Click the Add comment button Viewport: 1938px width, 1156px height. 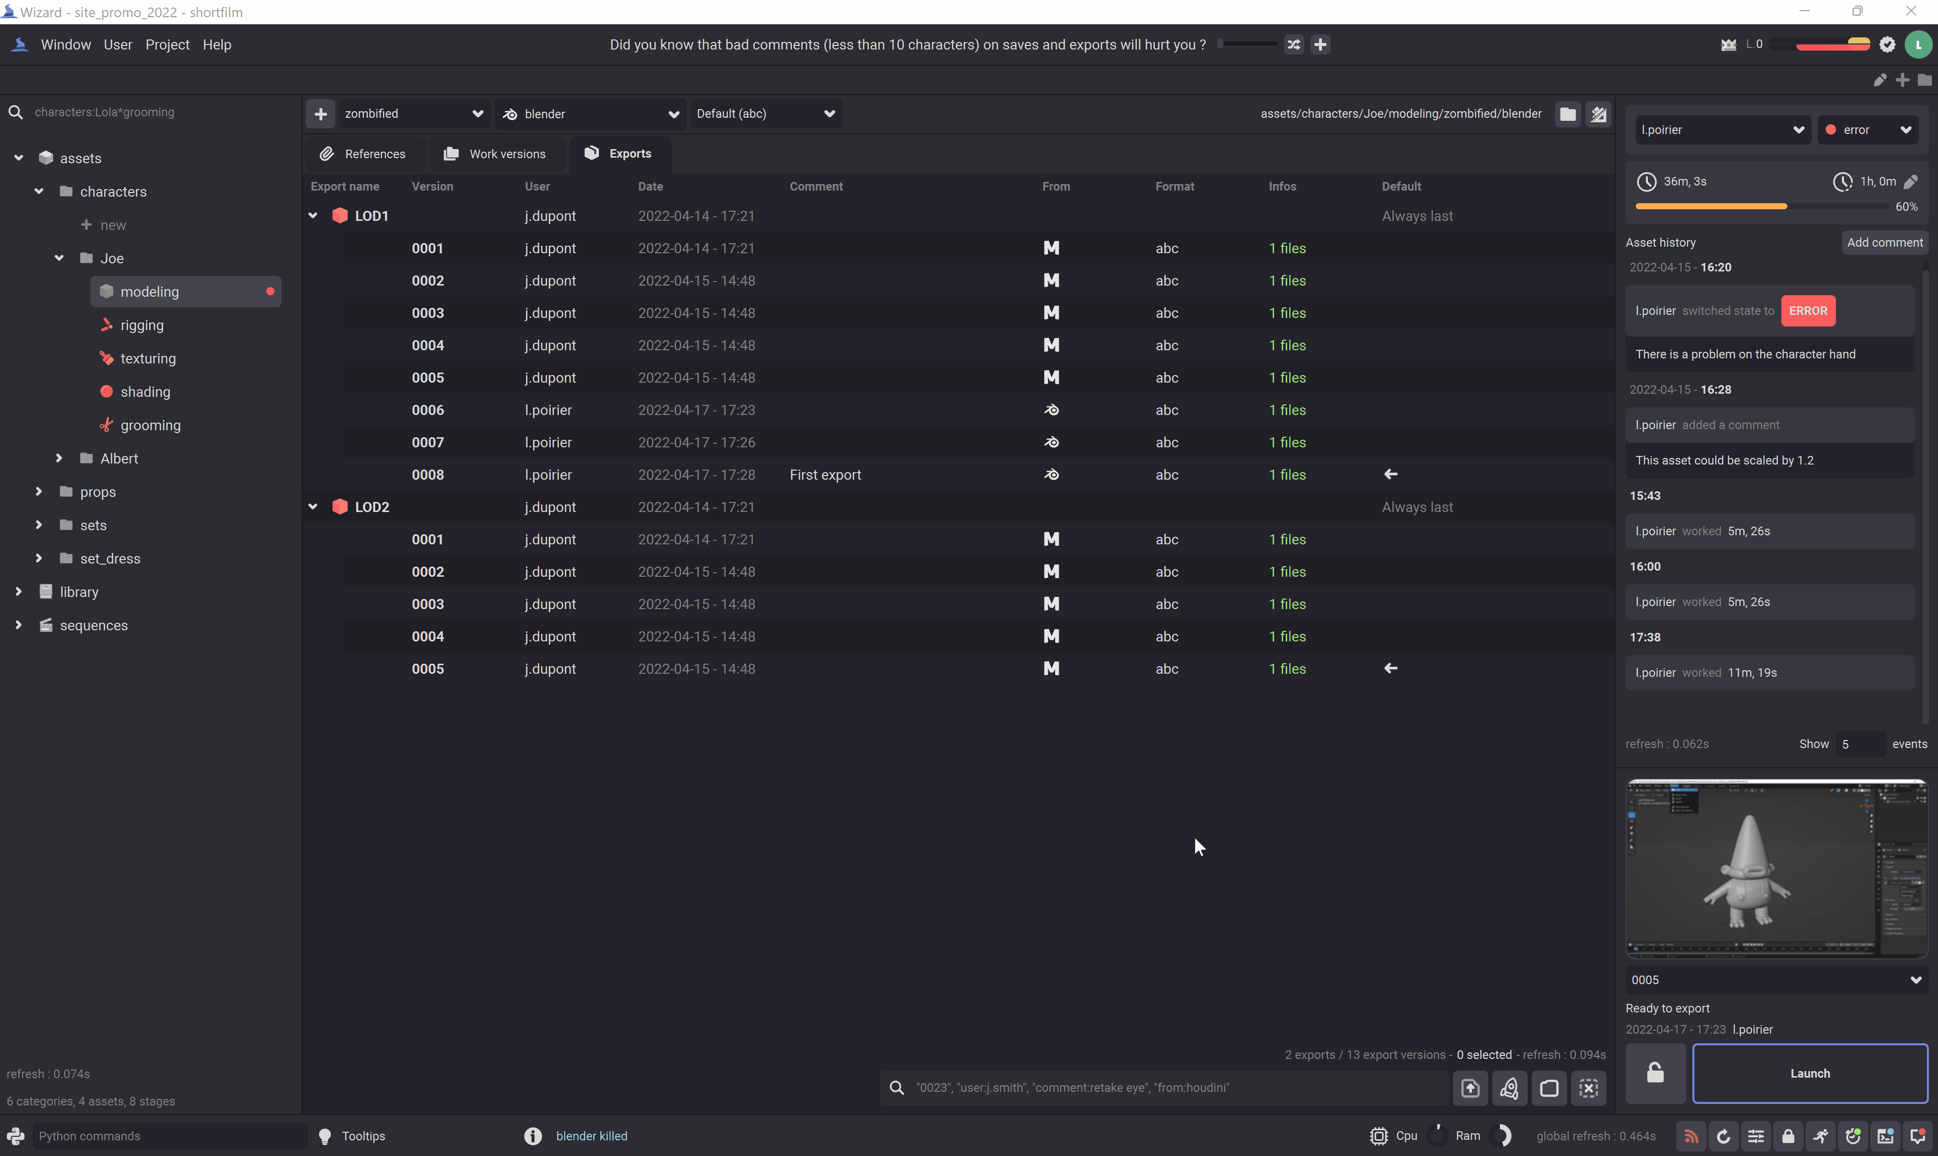point(1884,243)
